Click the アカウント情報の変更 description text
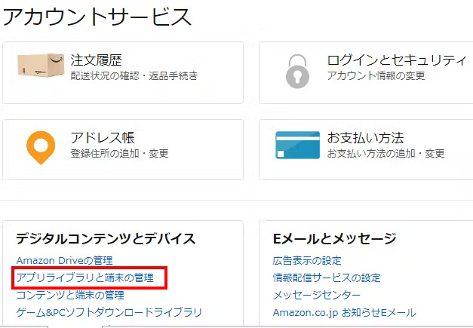The image size is (473, 328). (376, 75)
